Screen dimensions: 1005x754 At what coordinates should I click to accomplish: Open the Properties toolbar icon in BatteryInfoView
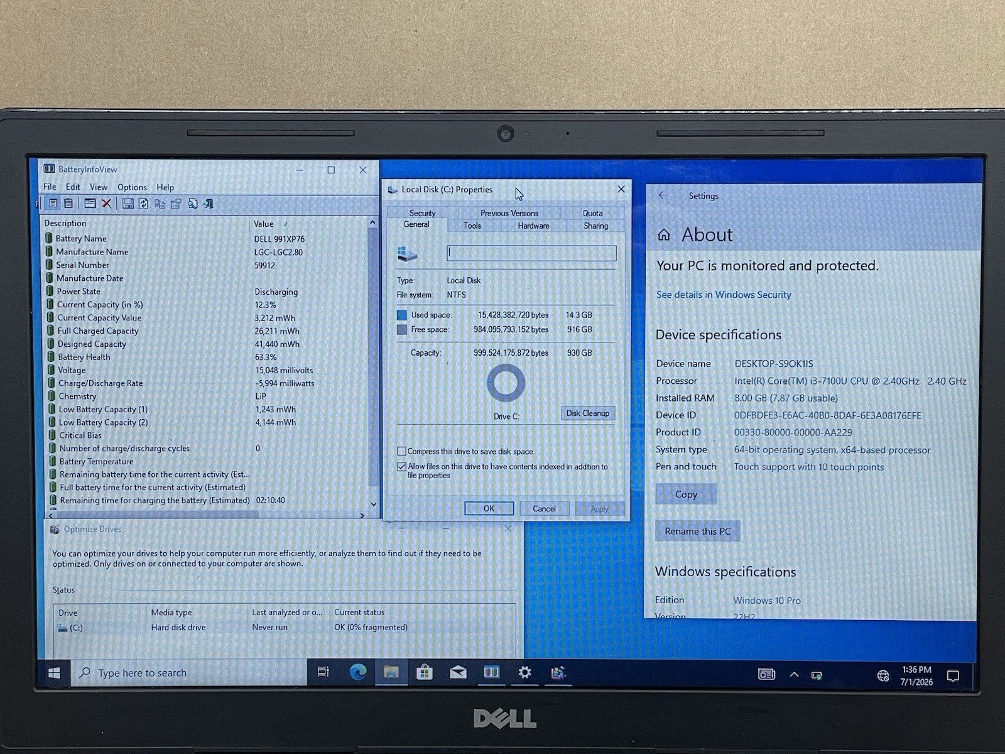(x=176, y=204)
